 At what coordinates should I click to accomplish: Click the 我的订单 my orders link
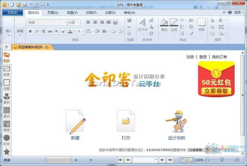point(220,57)
